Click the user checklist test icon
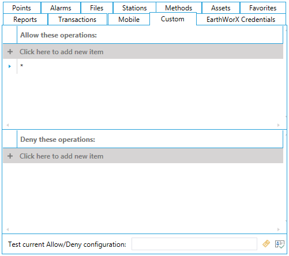The image size is (289, 256). 279,244
